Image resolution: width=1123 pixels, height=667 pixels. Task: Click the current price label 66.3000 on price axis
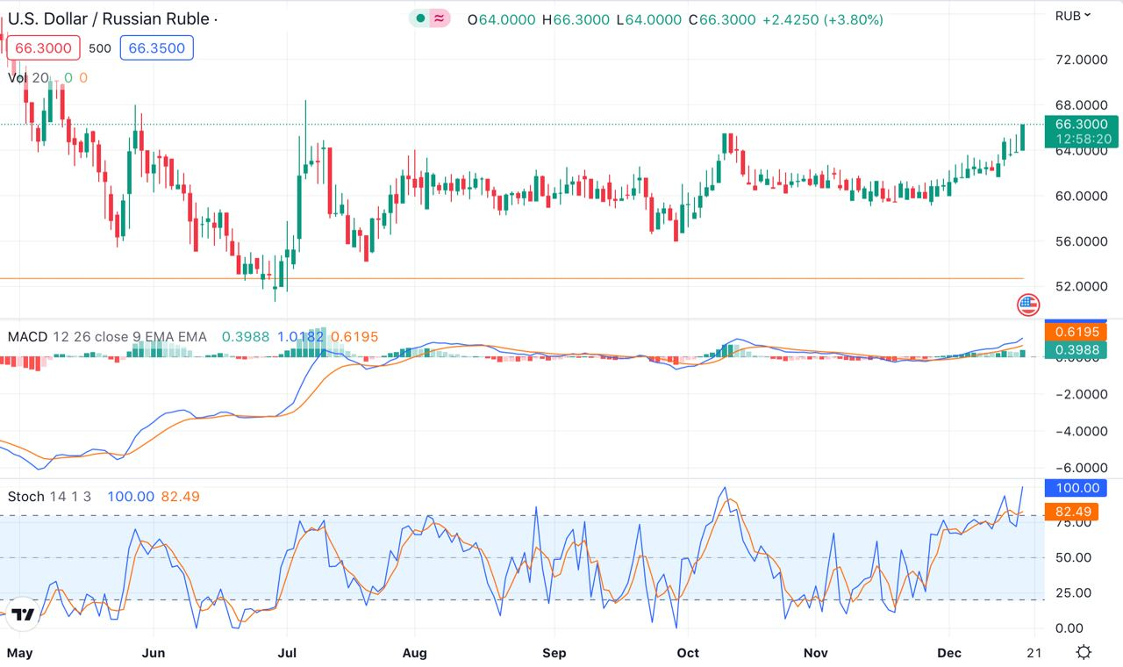1081,125
